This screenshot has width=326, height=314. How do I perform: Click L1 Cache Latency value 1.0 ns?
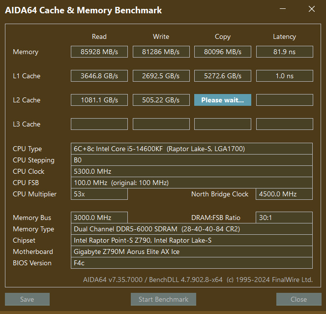[285, 76]
